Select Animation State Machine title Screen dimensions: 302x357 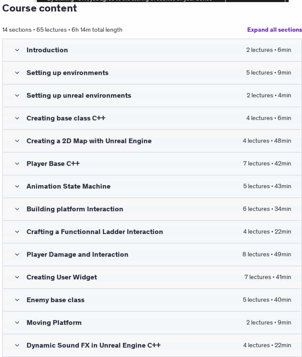coord(69,186)
